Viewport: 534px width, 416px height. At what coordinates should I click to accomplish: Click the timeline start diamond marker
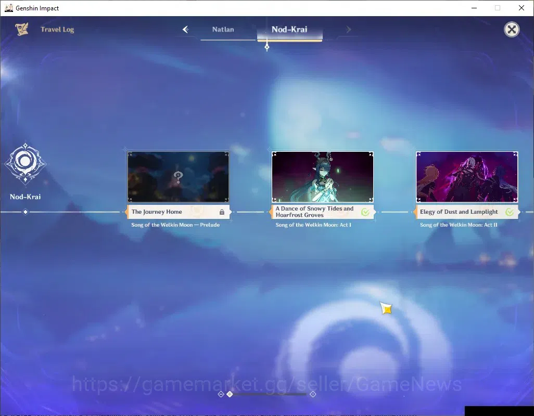click(26, 212)
